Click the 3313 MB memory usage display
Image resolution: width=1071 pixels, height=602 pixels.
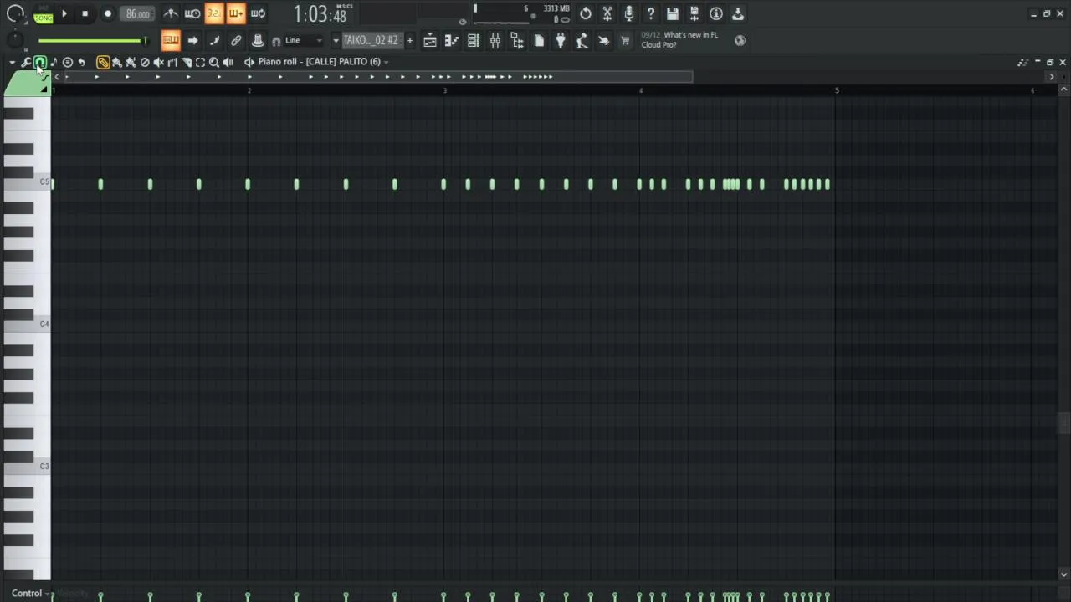pyautogui.click(x=556, y=8)
